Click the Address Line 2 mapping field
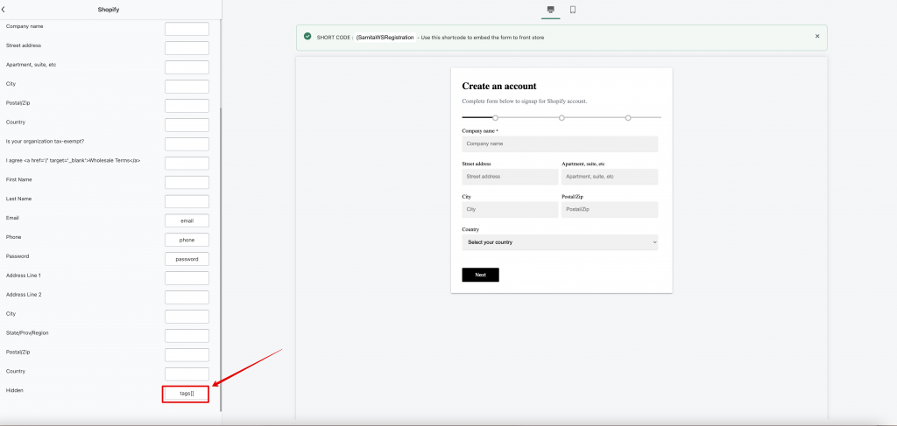This screenshot has width=897, height=426. pyautogui.click(x=187, y=297)
